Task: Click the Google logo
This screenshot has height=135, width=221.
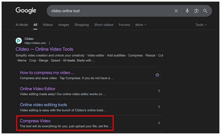Action: (x=26, y=10)
